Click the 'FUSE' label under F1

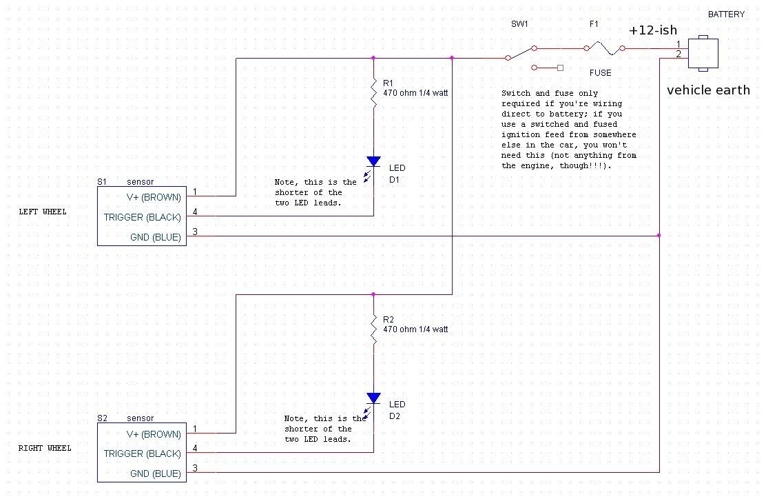(600, 72)
